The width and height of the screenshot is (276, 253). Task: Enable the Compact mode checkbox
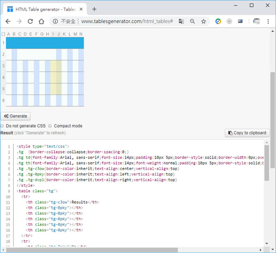click(50, 126)
